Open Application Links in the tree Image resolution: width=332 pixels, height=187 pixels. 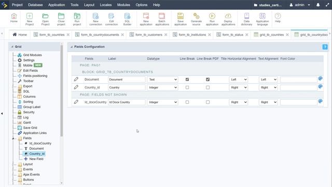(35, 133)
